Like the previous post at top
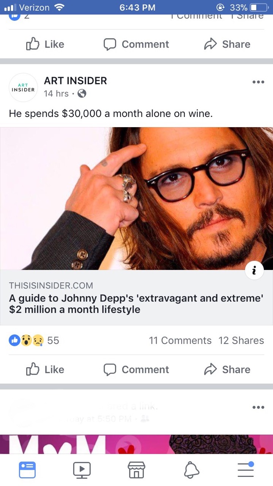This screenshot has width=273, height=486. pyautogui.click(x=45, y=44)
